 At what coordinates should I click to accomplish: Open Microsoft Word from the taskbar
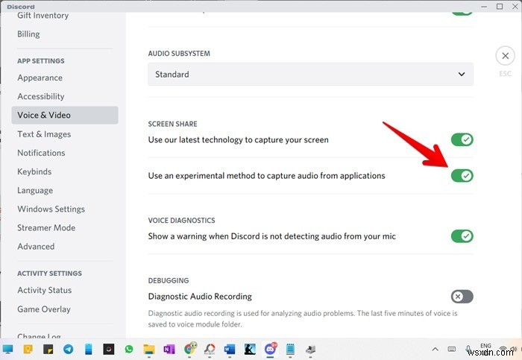[x=230, y=350]
